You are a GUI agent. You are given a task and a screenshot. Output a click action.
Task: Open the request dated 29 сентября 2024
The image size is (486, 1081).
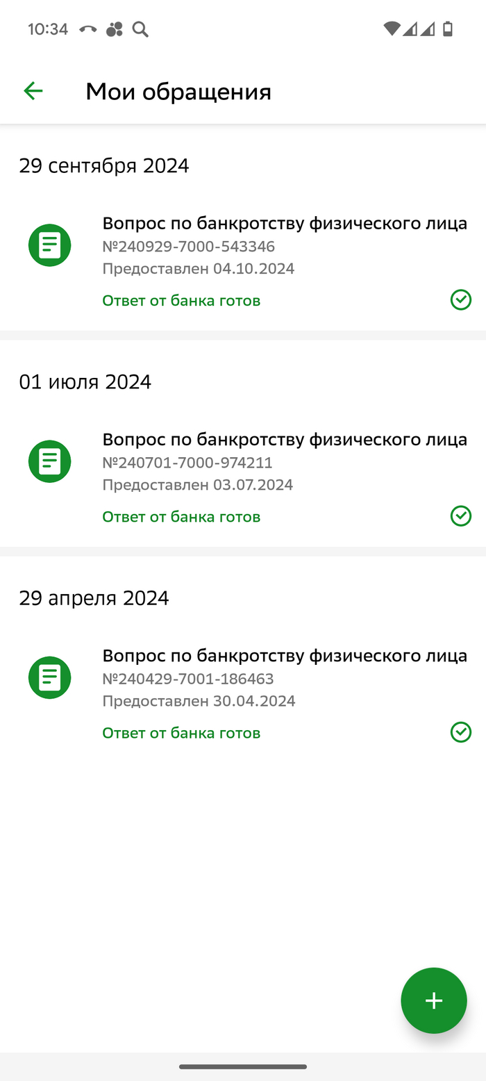pyautogui.click(x=285, y=224)
